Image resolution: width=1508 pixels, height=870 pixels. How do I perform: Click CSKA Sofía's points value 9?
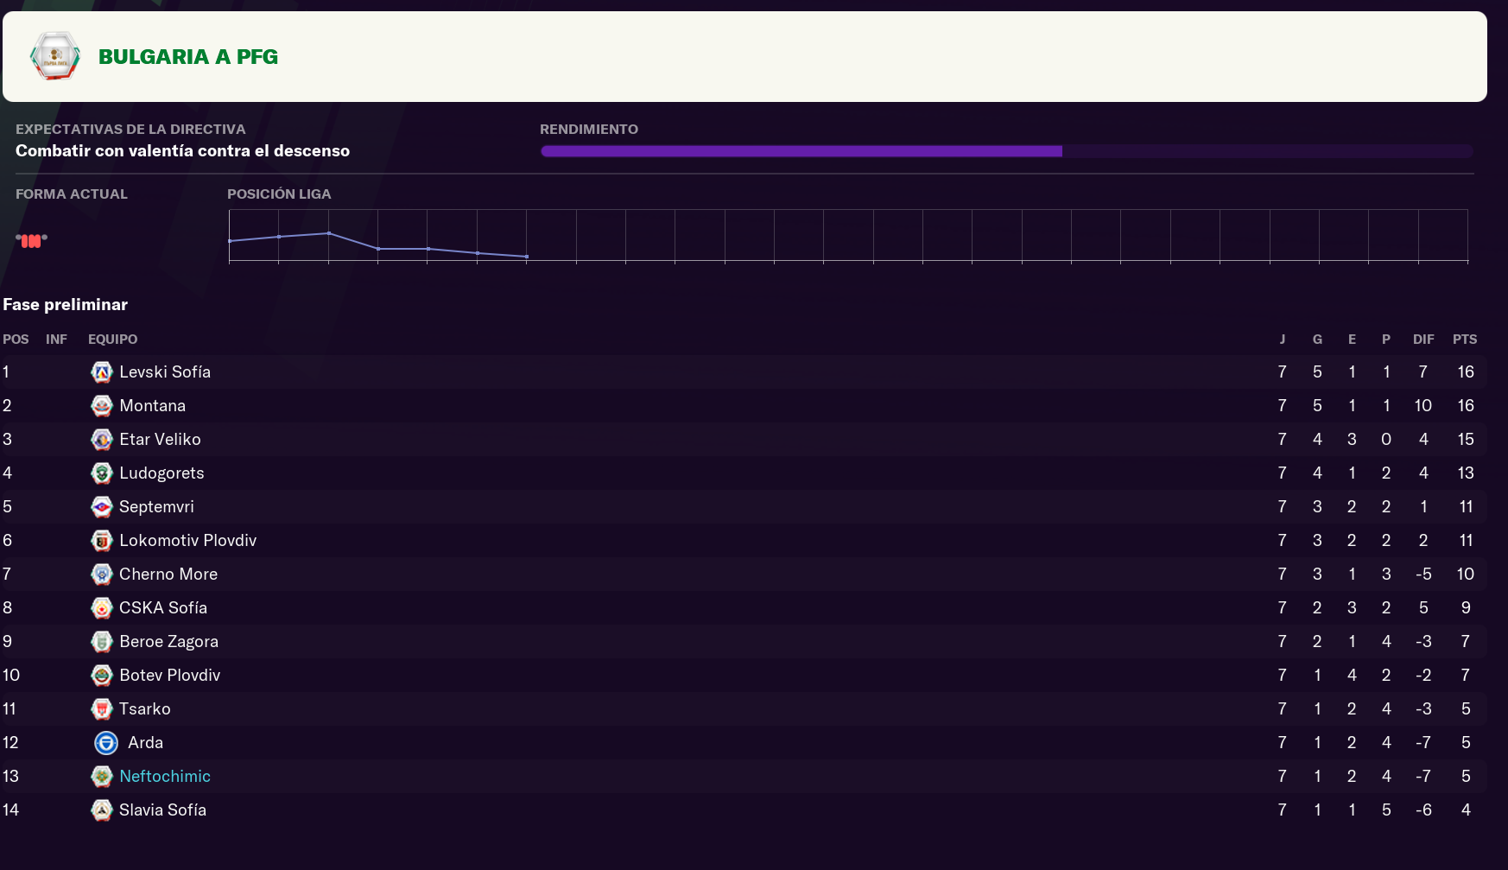point(1466,608)
